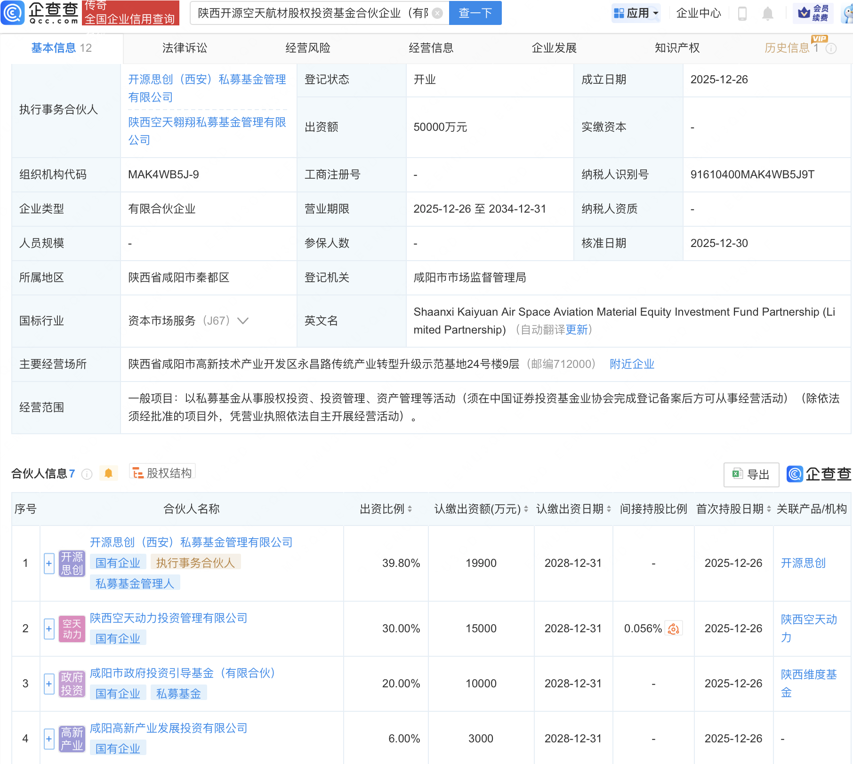This screenshot has height=764, width=853.
Task: Click into the company search input field
Action: tap(312, 13)
